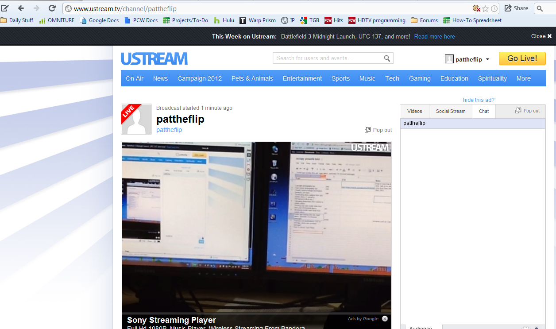Open the Google Docs bookmark
Screen dimensions: 556x329
(x=100, y=20)
